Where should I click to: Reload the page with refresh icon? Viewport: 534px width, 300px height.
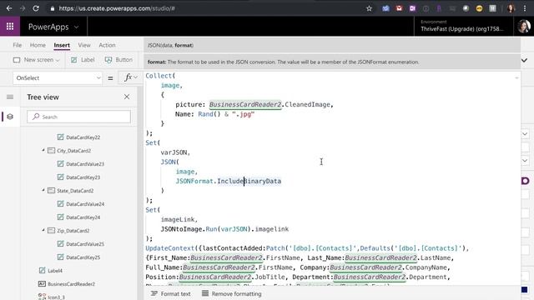[x=36, y=8]
